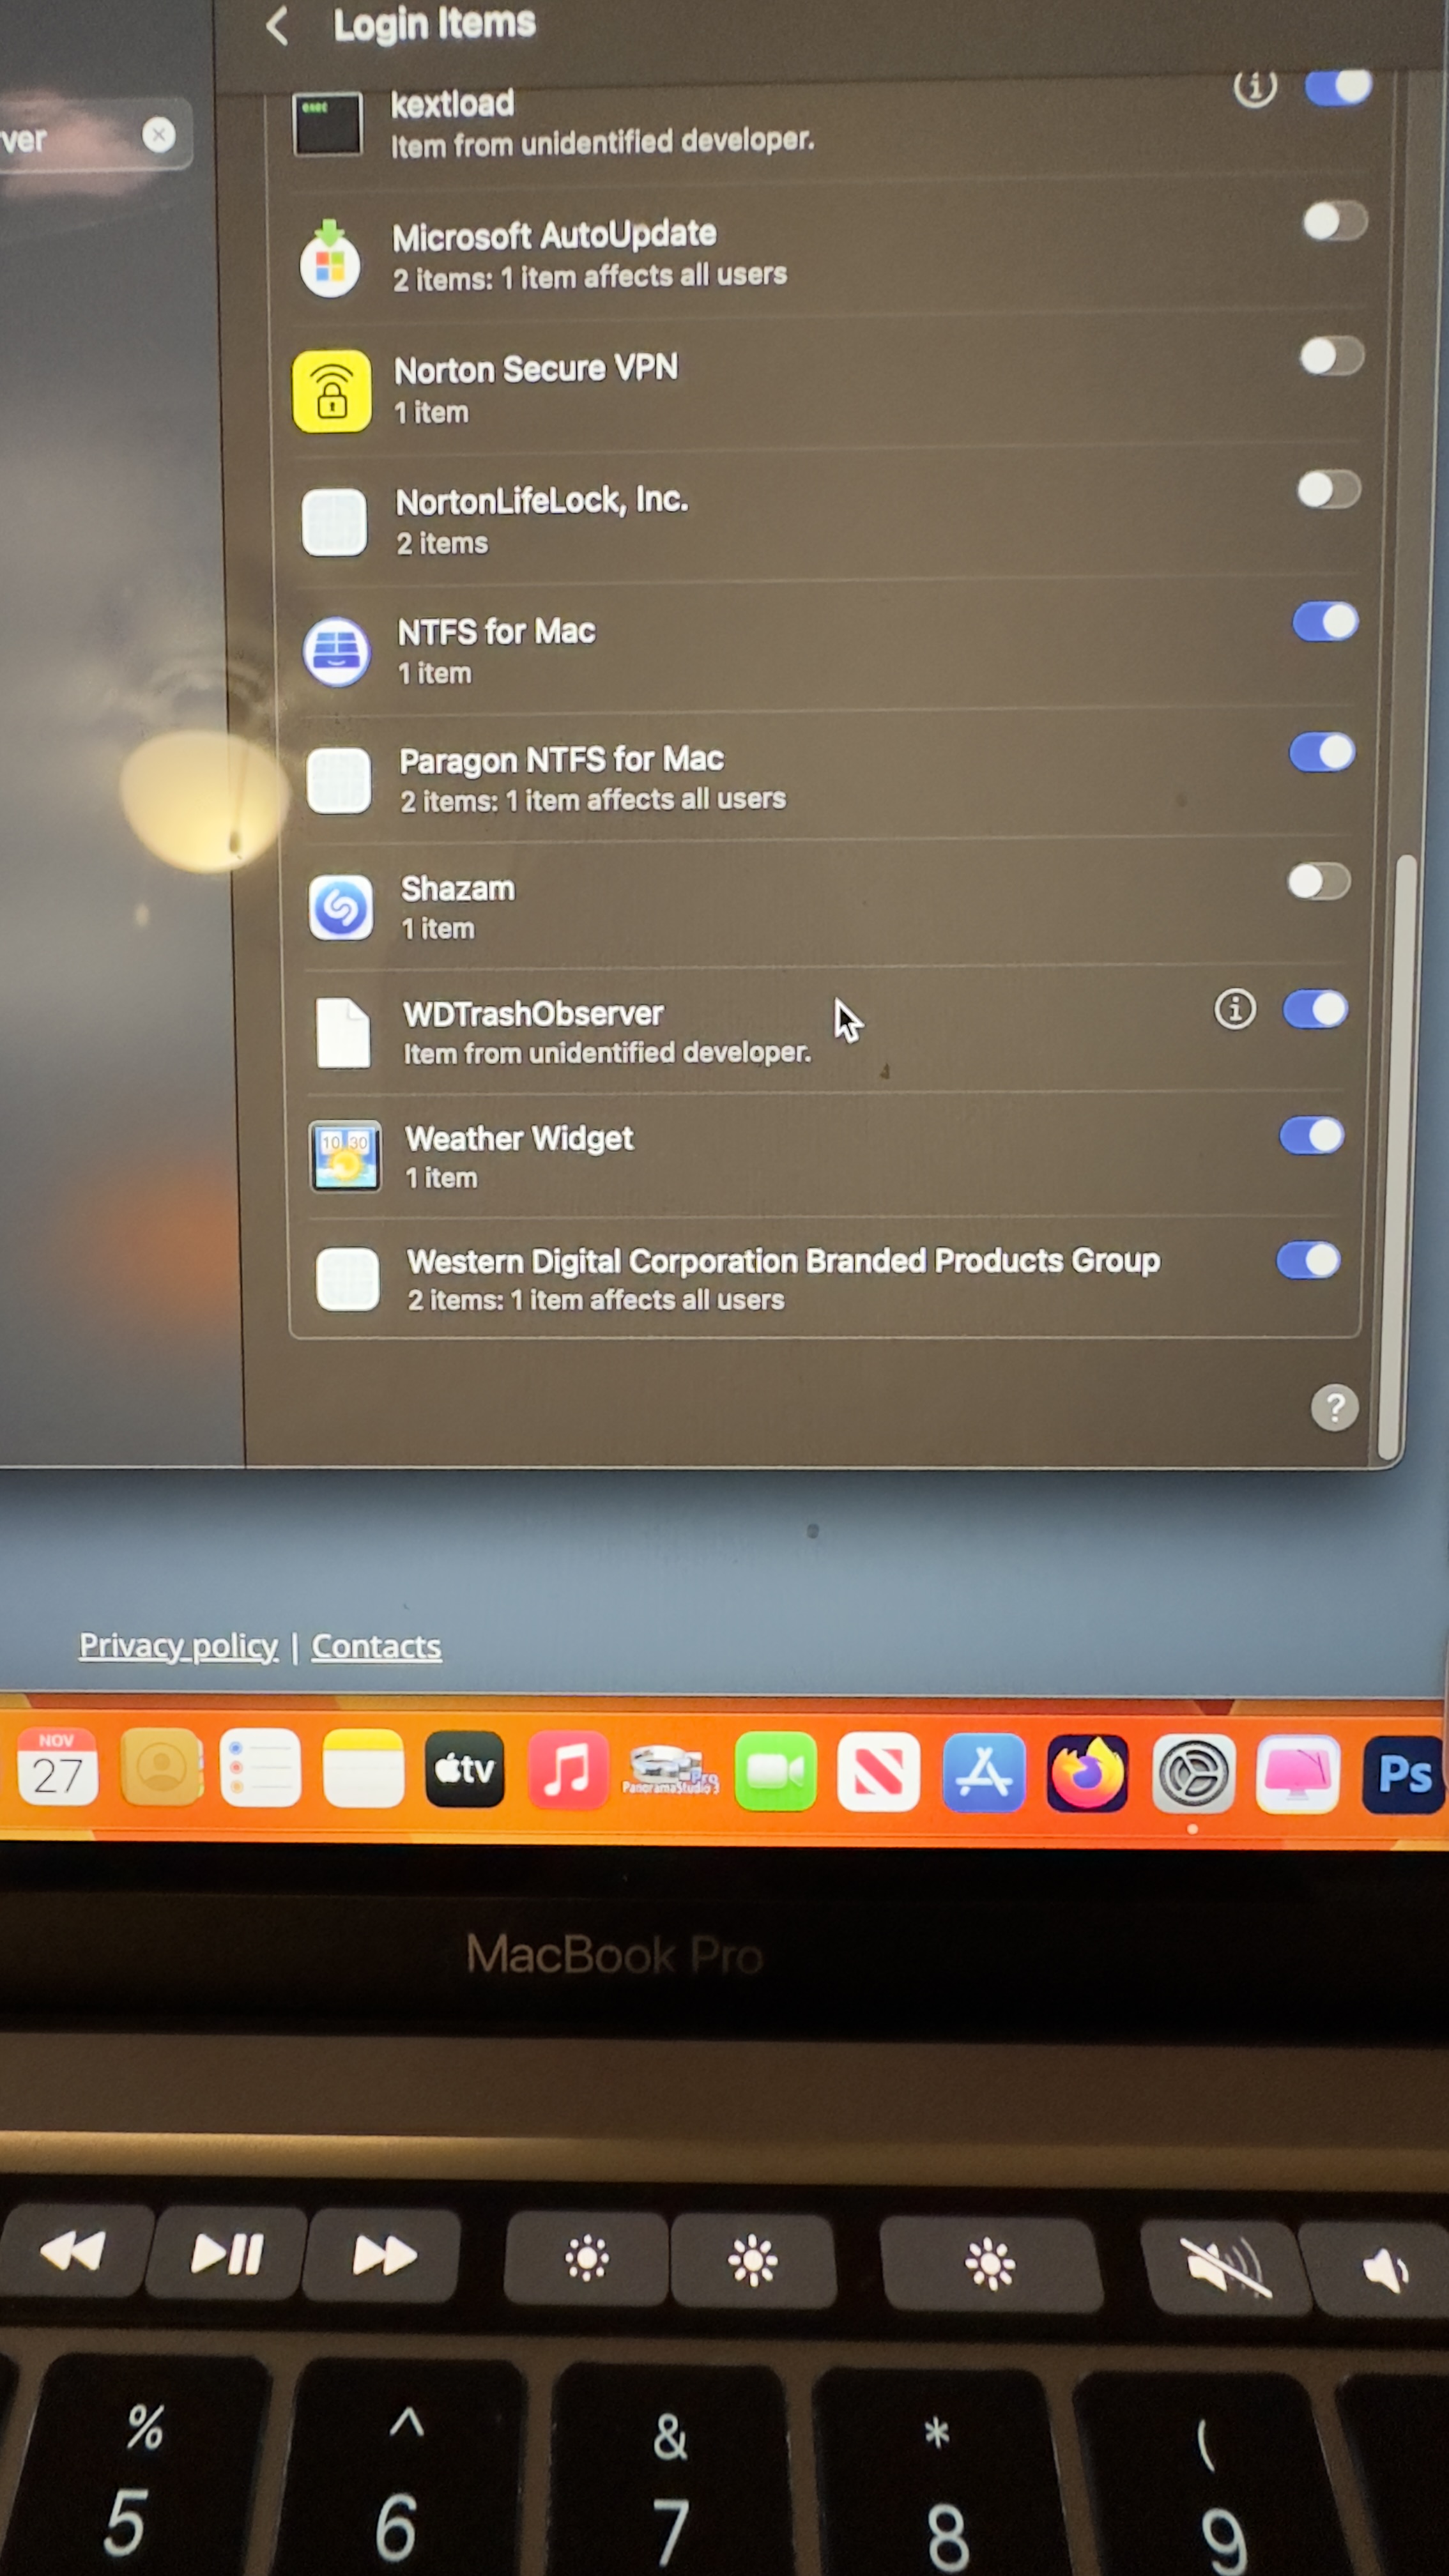
Task: Click the info icon next to WDTrashObserver
Action: [x=1235, y=1010]
